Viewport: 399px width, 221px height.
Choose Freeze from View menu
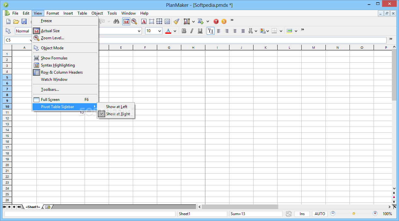click(65, 21)
